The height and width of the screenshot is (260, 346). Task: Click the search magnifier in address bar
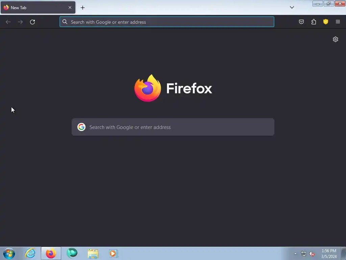coord(65,22)
